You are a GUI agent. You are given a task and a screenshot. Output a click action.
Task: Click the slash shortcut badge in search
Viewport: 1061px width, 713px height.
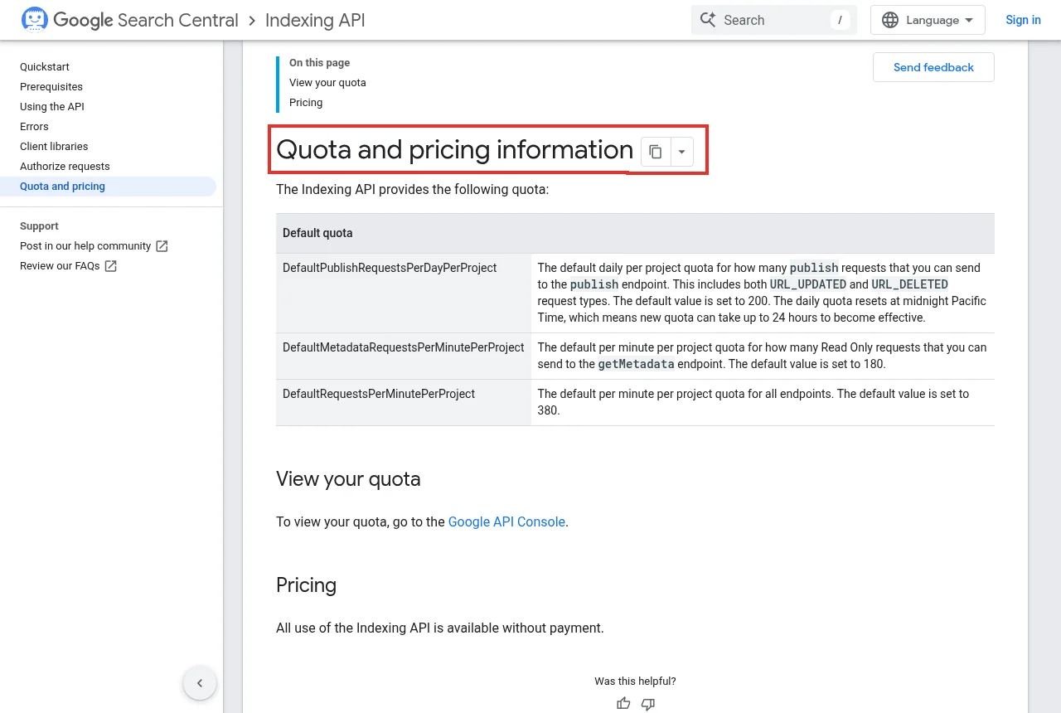[840, 20]
